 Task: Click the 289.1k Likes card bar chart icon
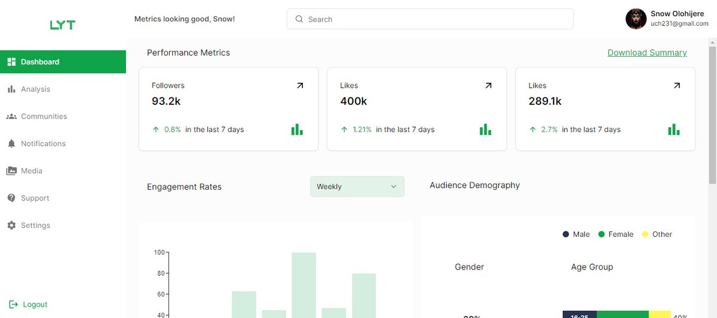(674, 129)
